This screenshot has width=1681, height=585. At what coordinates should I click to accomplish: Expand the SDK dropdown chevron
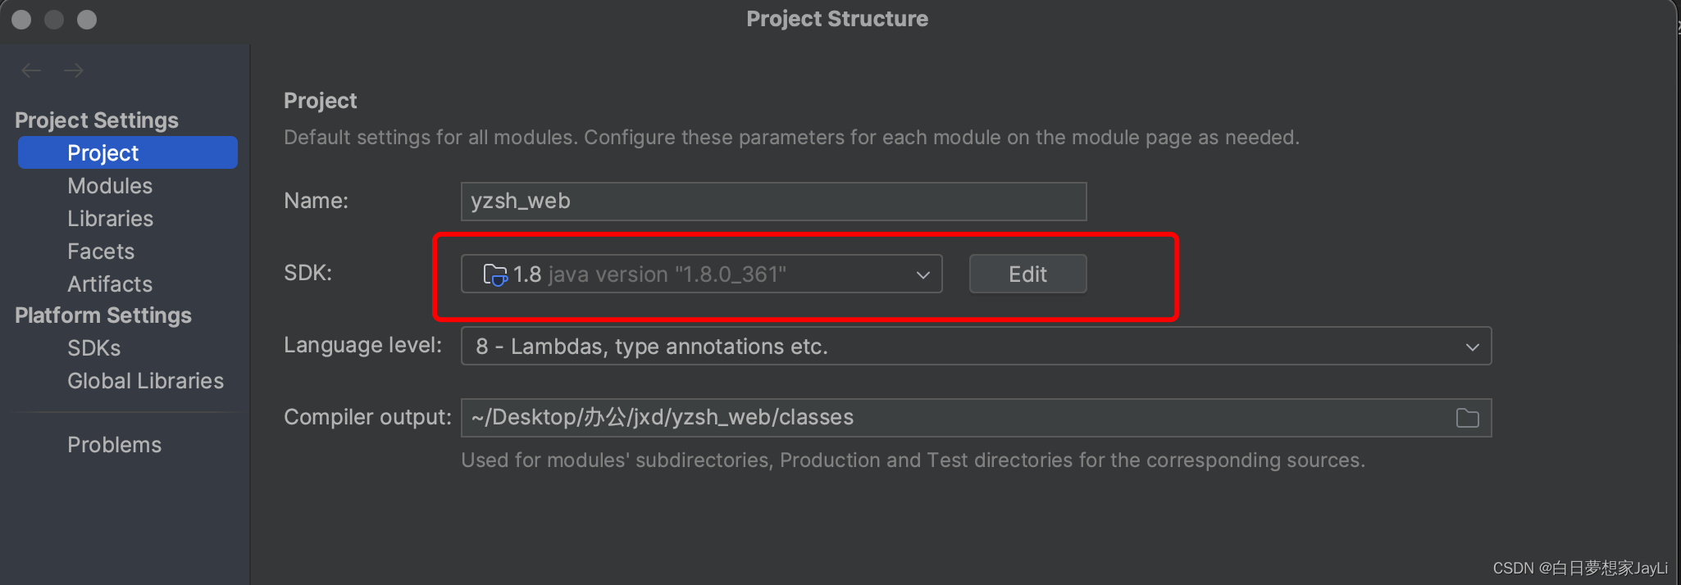click(x=923, y=274)
